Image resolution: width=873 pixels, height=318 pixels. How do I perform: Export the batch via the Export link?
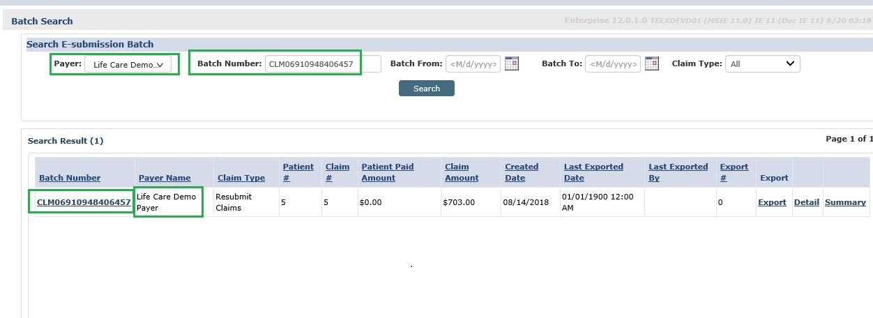coord(772,202)
